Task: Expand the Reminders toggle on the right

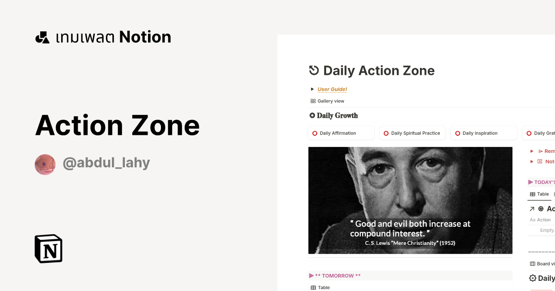Action: coord(531,151)
